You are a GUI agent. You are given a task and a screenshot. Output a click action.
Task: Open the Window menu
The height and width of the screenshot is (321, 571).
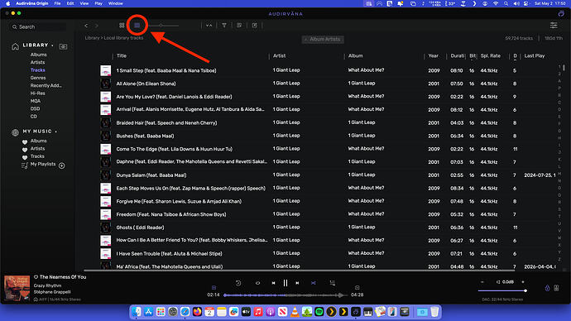click(116, 3)
